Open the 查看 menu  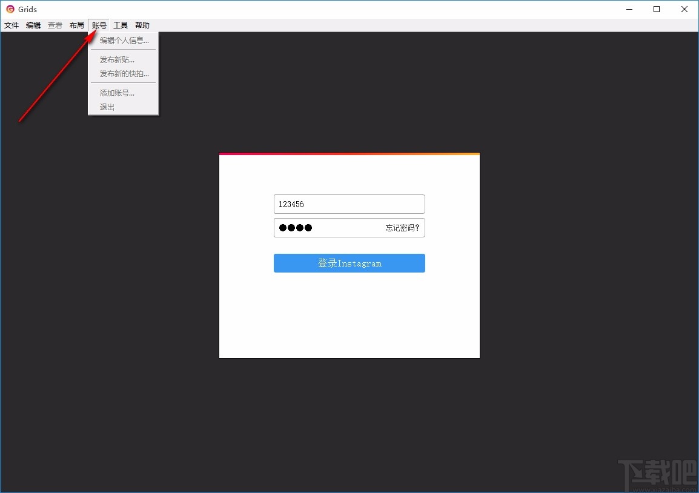55,25
